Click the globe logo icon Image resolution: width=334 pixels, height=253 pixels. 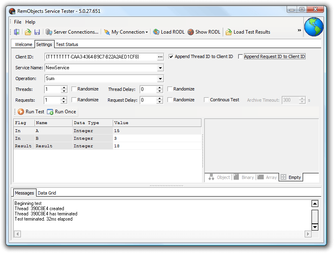[x=314, y=27]
